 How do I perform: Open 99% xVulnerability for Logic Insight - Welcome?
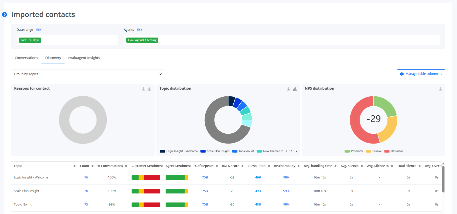tap(286, 177)
